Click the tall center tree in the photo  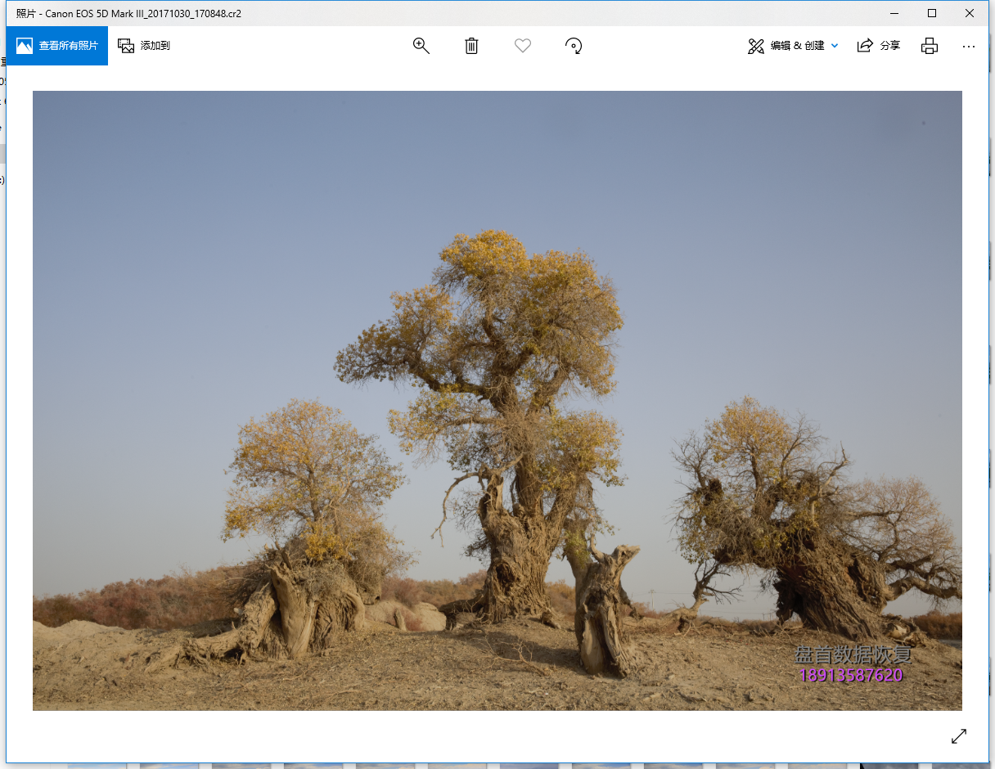[x=507, y=409]
